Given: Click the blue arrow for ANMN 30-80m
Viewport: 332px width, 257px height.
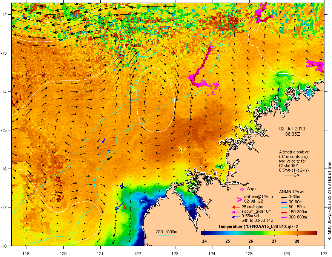Looking at the screenshot, I should click(x=283, y=202).
